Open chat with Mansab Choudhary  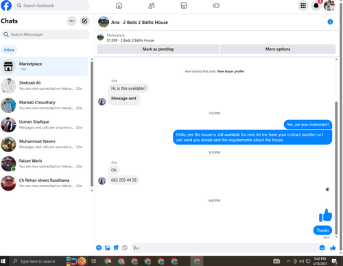44,105
